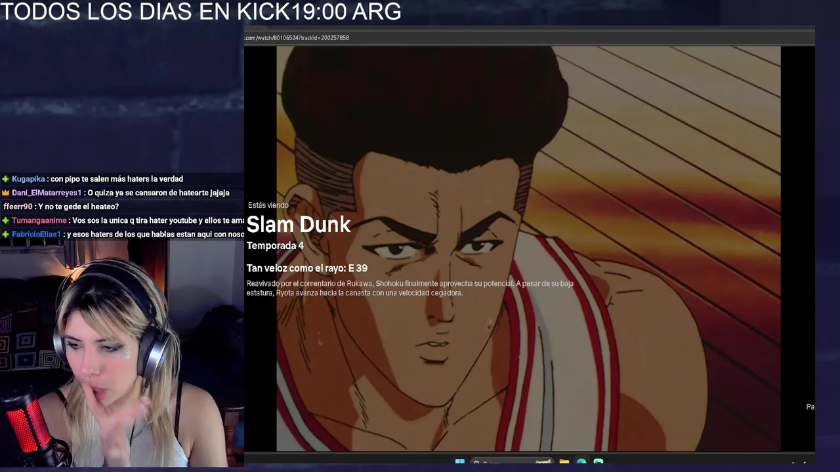Click the crown badge beside Dani_ElMatarreyes1
The height and width of the screenshot is (472, 840).
point(5,193)
